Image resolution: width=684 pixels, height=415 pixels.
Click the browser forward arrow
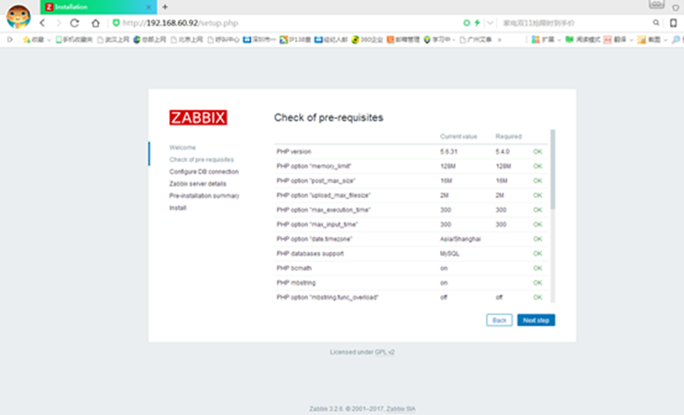click(x=59, y=23)
